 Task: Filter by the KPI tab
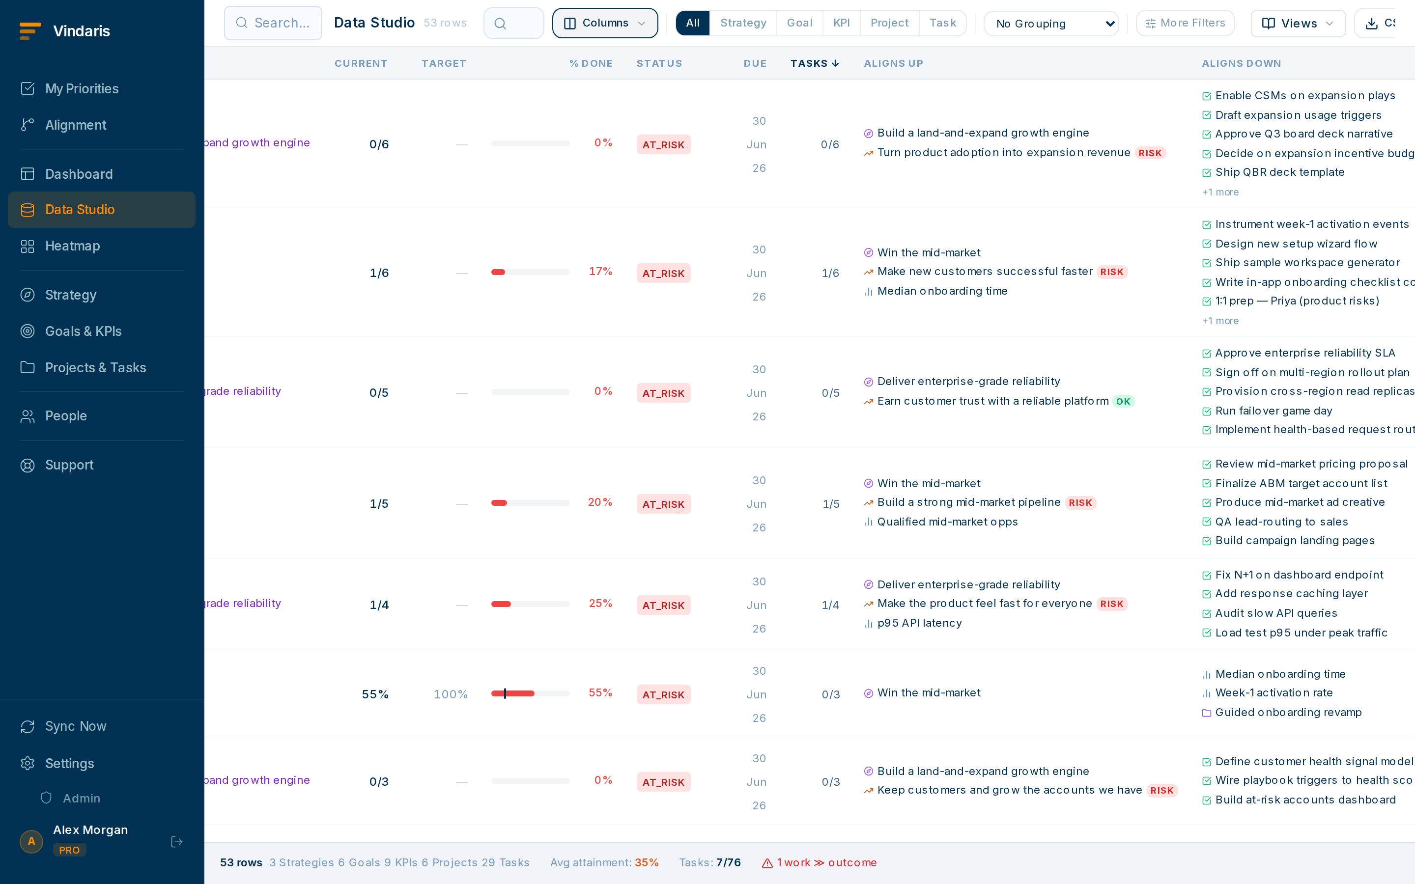pyautogui.click(x=842, y=24)
